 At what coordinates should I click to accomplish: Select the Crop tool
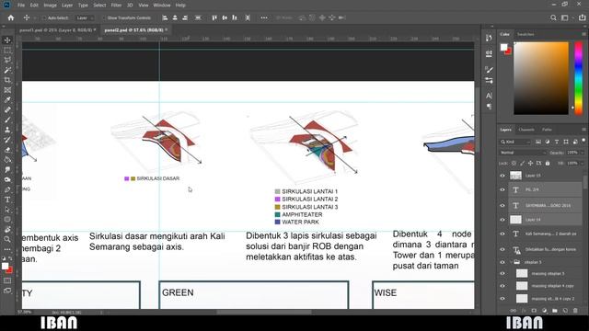tap(7, 80)
